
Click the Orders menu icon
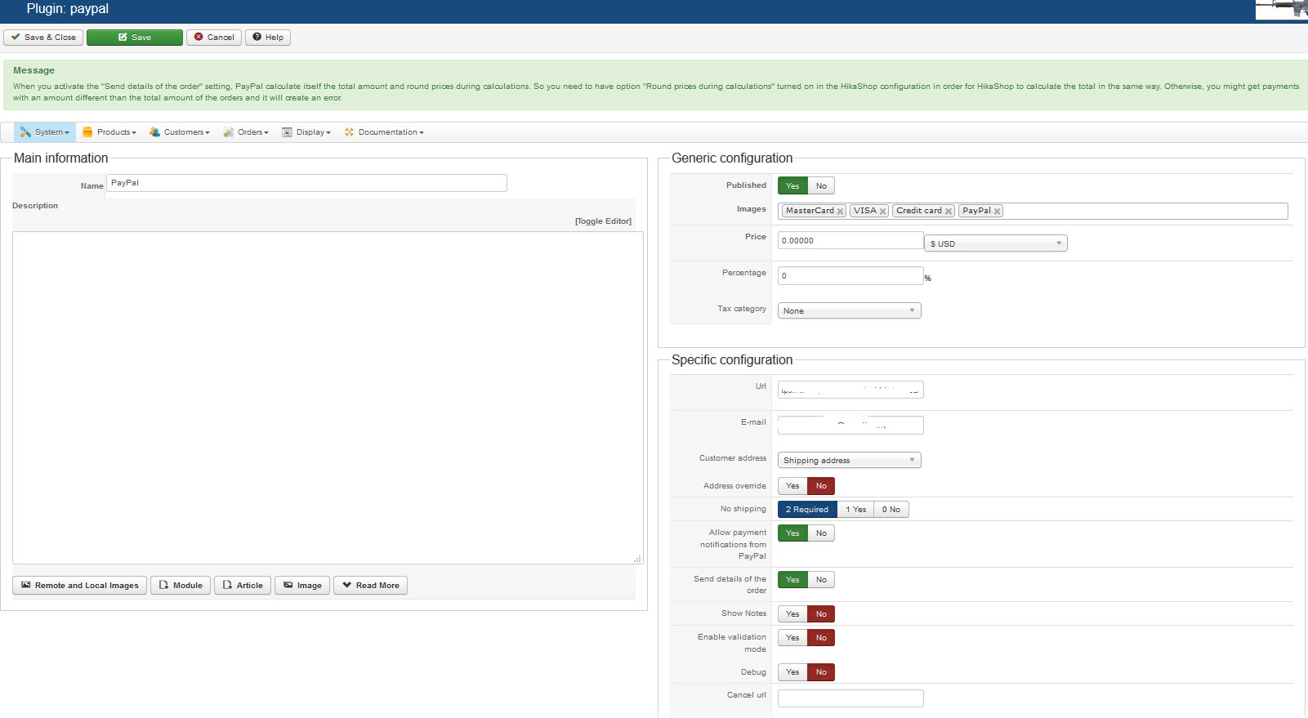pos(229,132)
